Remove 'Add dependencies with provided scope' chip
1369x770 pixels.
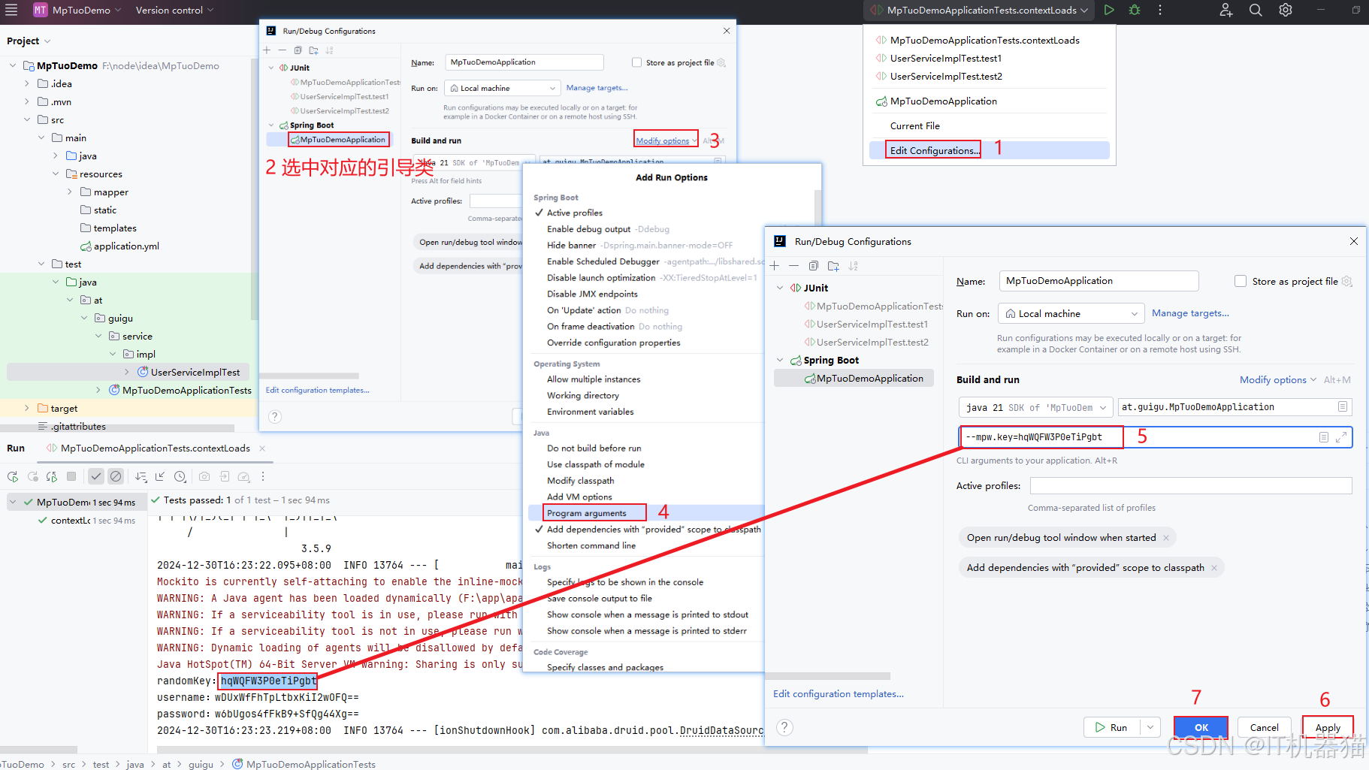tap(1214, 568)
